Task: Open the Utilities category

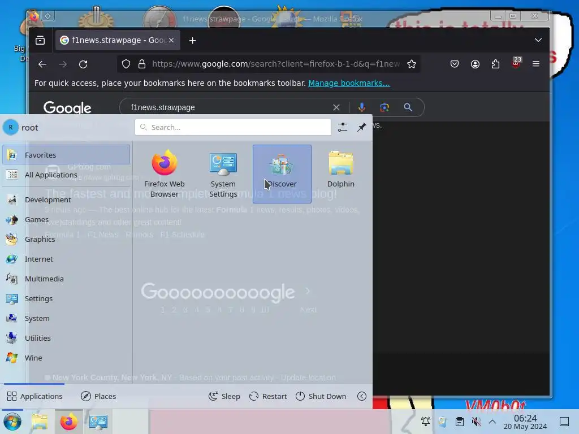Action: [x=67, y=338]
